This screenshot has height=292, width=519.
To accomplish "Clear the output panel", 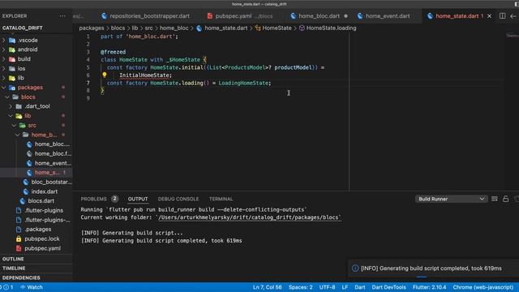I will 494,199.
